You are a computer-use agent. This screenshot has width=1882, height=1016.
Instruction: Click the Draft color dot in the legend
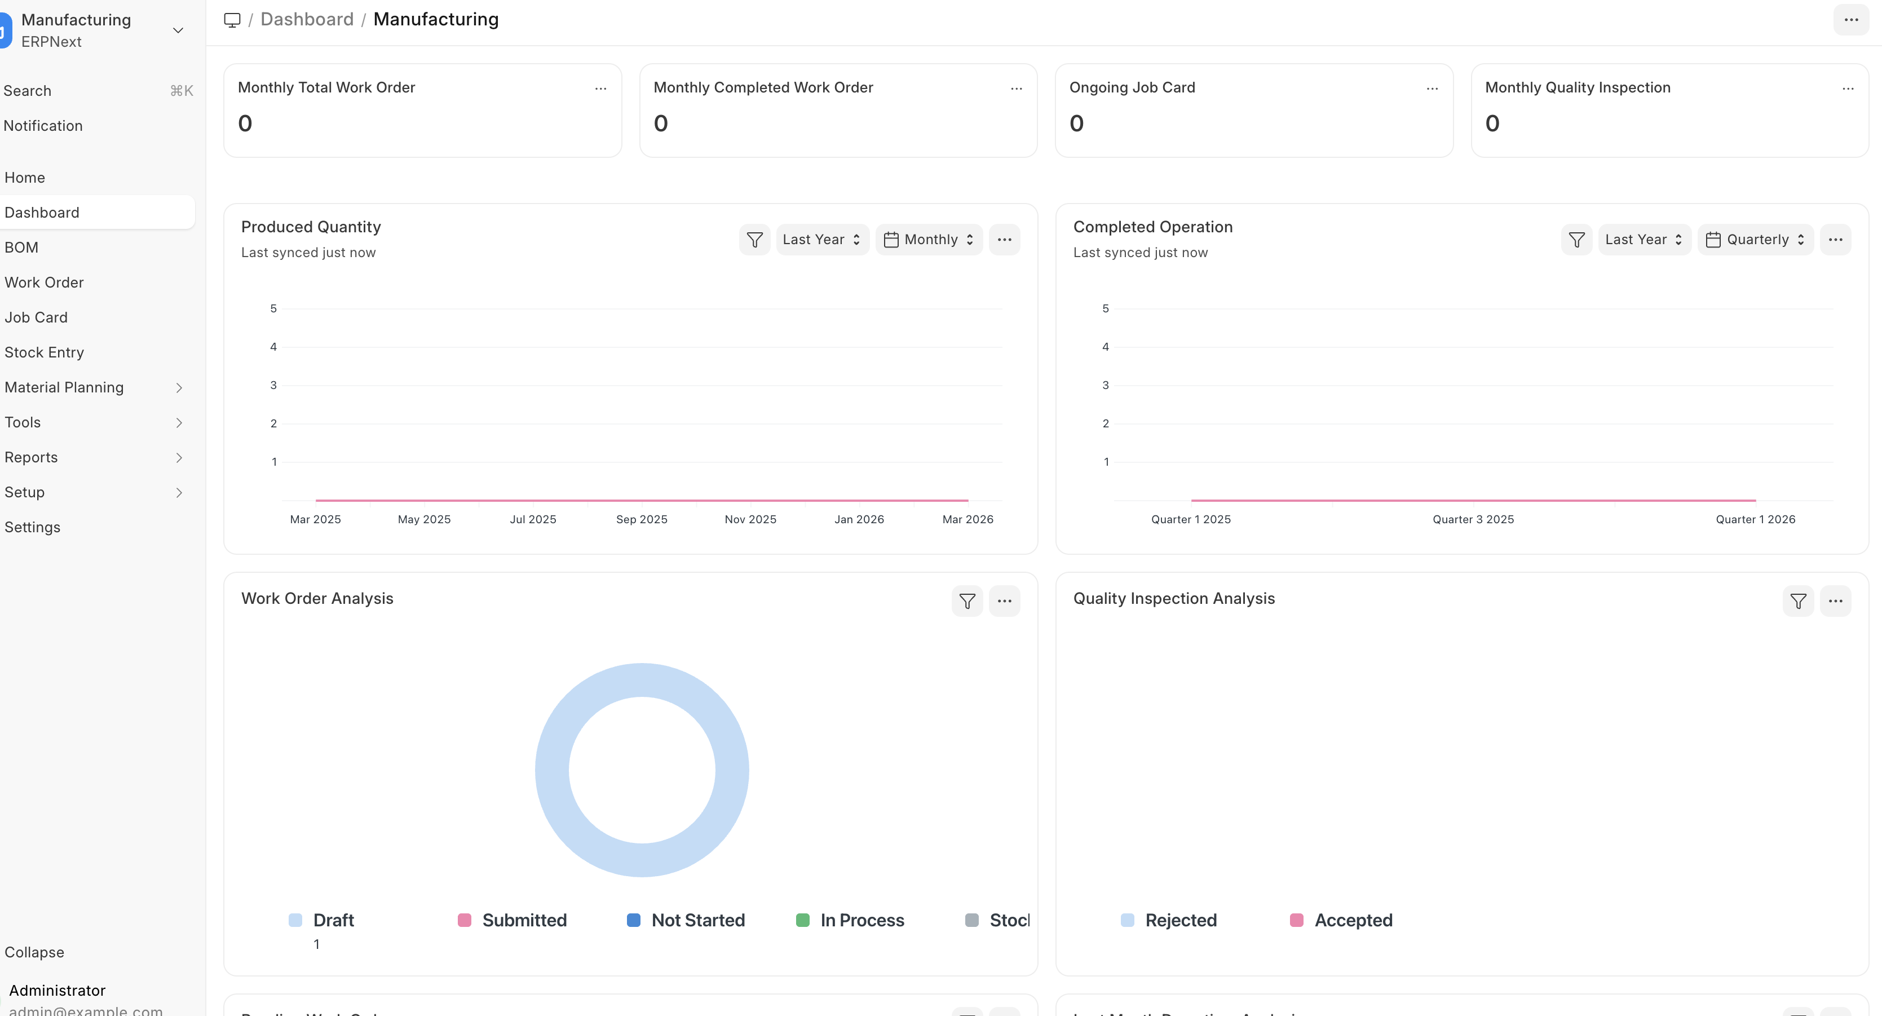[295, 920]
